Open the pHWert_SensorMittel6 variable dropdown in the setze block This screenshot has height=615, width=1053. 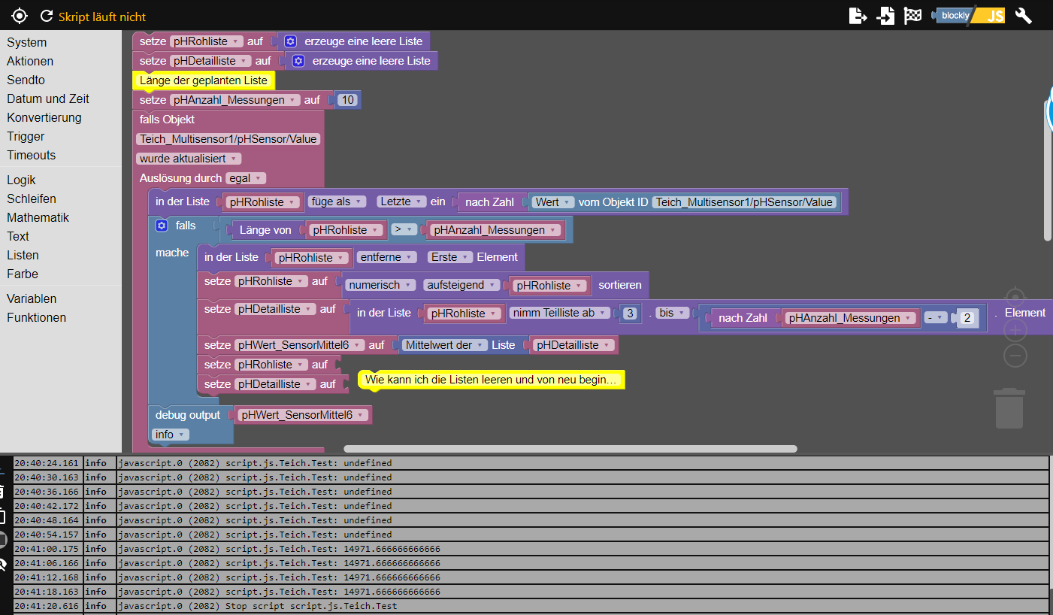click(301, 345)
